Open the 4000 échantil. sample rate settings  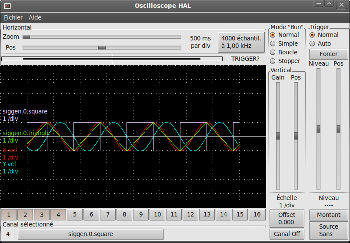(241, 42)
